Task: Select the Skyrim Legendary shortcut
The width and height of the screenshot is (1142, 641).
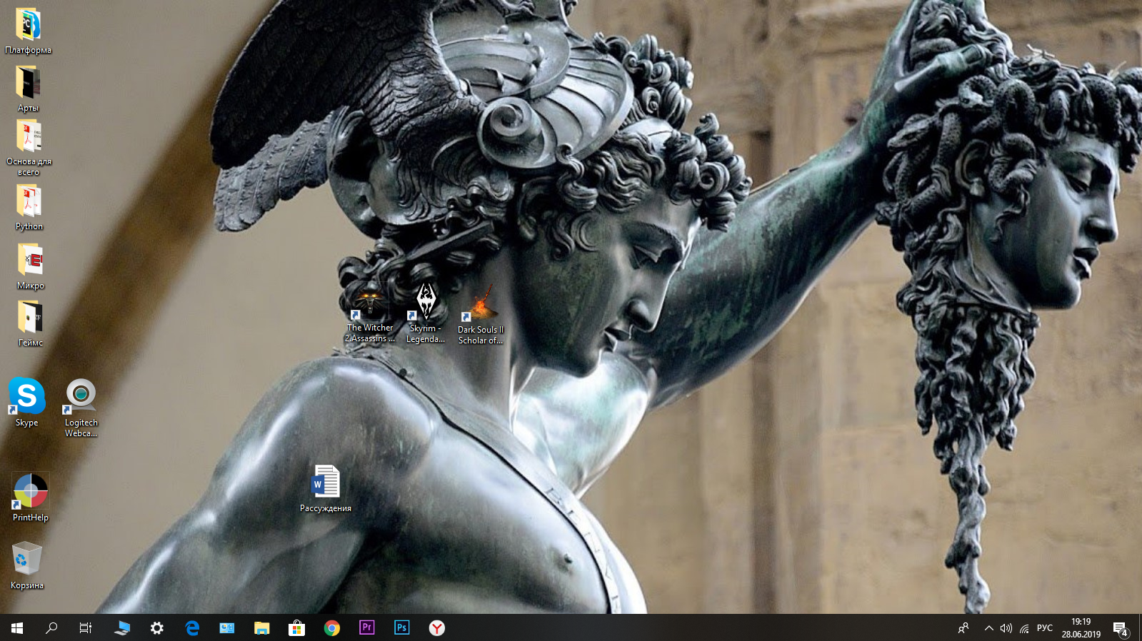Action: point(425,314)
